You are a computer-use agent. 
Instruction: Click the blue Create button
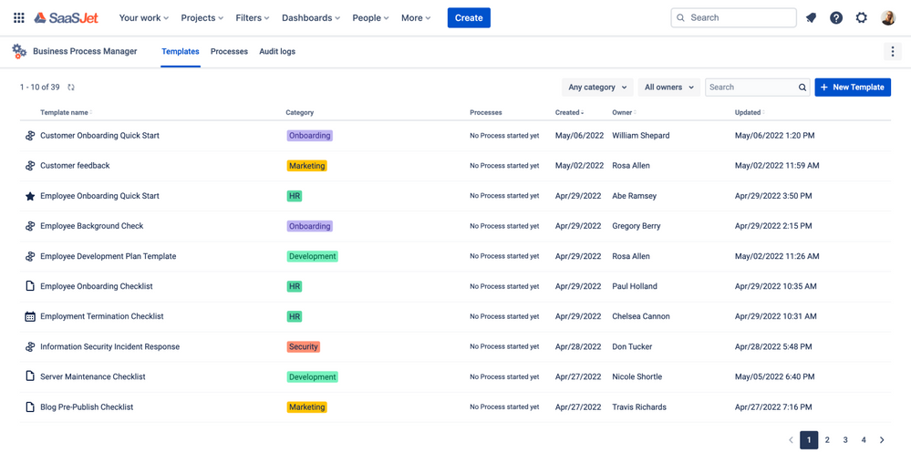pyautogui.click(x=469, y=18)
